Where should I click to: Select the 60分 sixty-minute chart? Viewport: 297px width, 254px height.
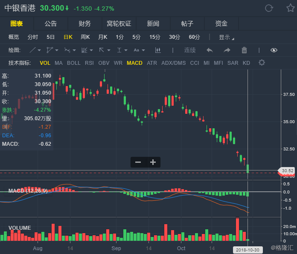(x=194, y=37)
